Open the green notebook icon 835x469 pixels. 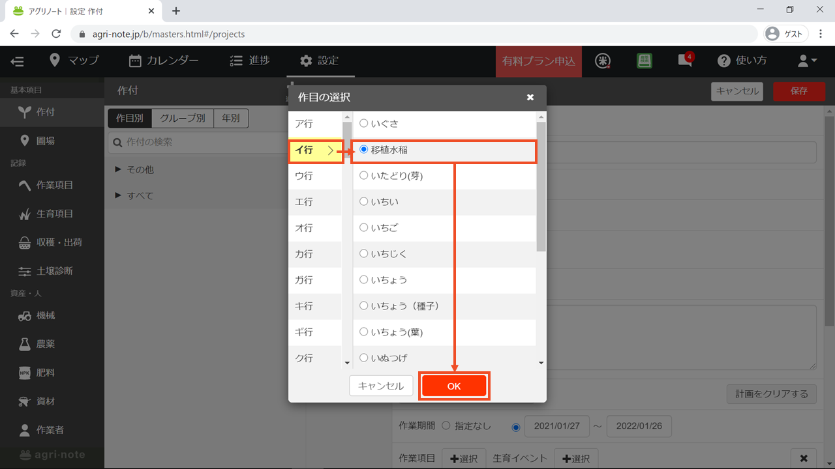tap(645, 61)
